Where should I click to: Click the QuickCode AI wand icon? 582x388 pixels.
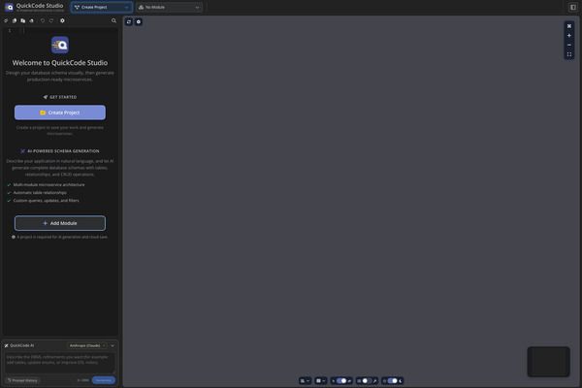click(x=7, y=345)
